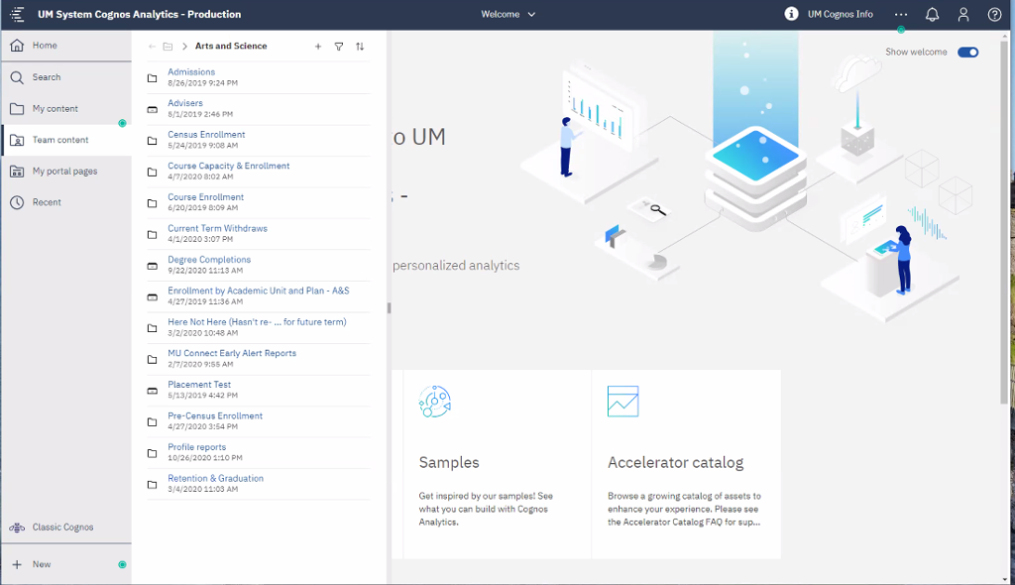Toggle the Show welcome switch
The height and width of the screenshot is (585, 1015).
click(x=967, y=53)
